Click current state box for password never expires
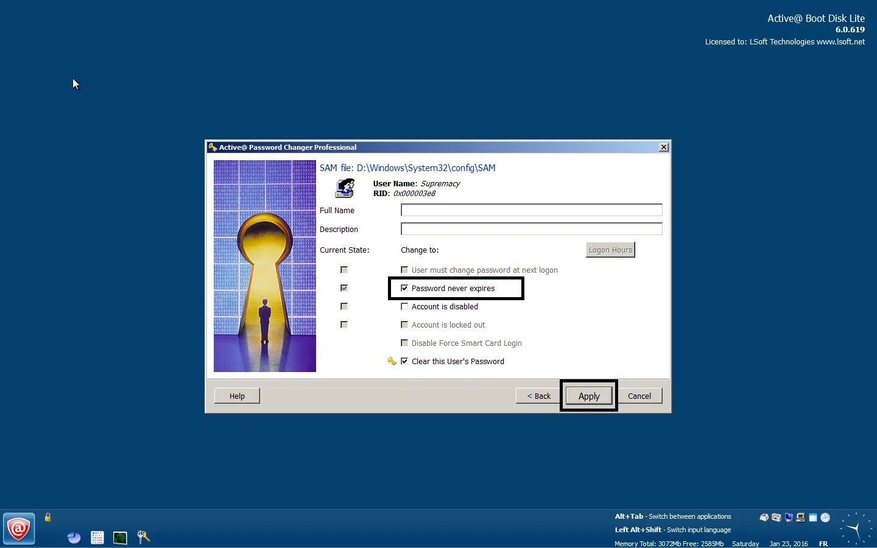The width and height of the screenshot is (877, 548). pyautogui.click(x=344, y=288)
